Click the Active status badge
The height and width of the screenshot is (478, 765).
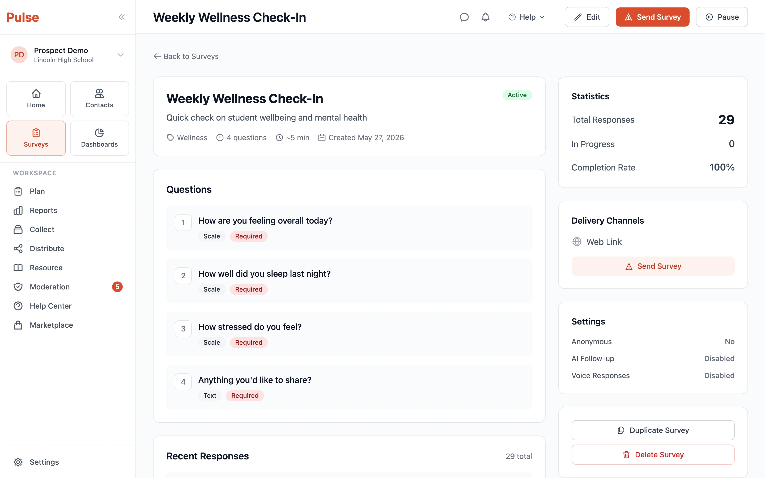click(x=517, y=95)
